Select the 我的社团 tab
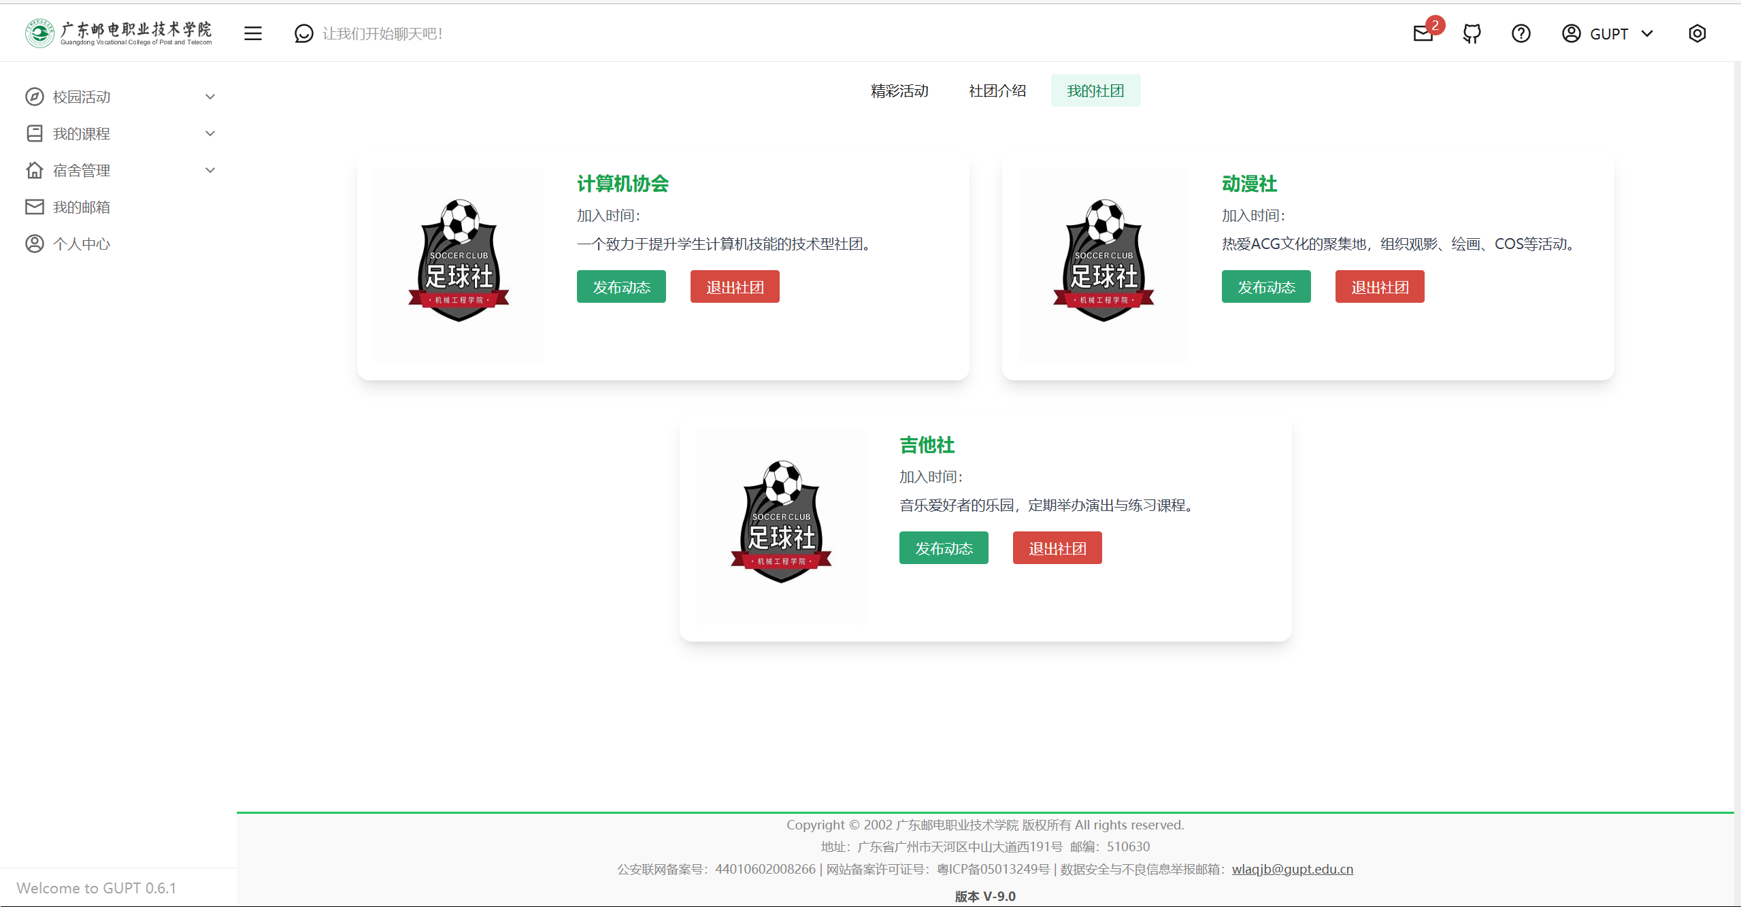Screen dimensions: 1741x907 [x=1095, y=90]
